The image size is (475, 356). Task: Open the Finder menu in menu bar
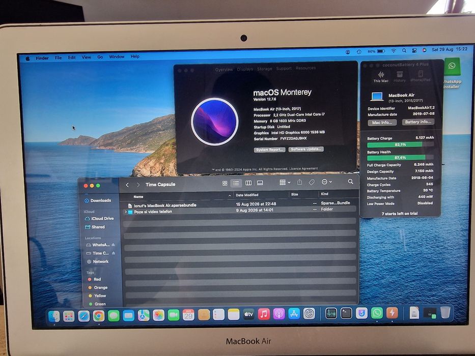tap(42, 58)
